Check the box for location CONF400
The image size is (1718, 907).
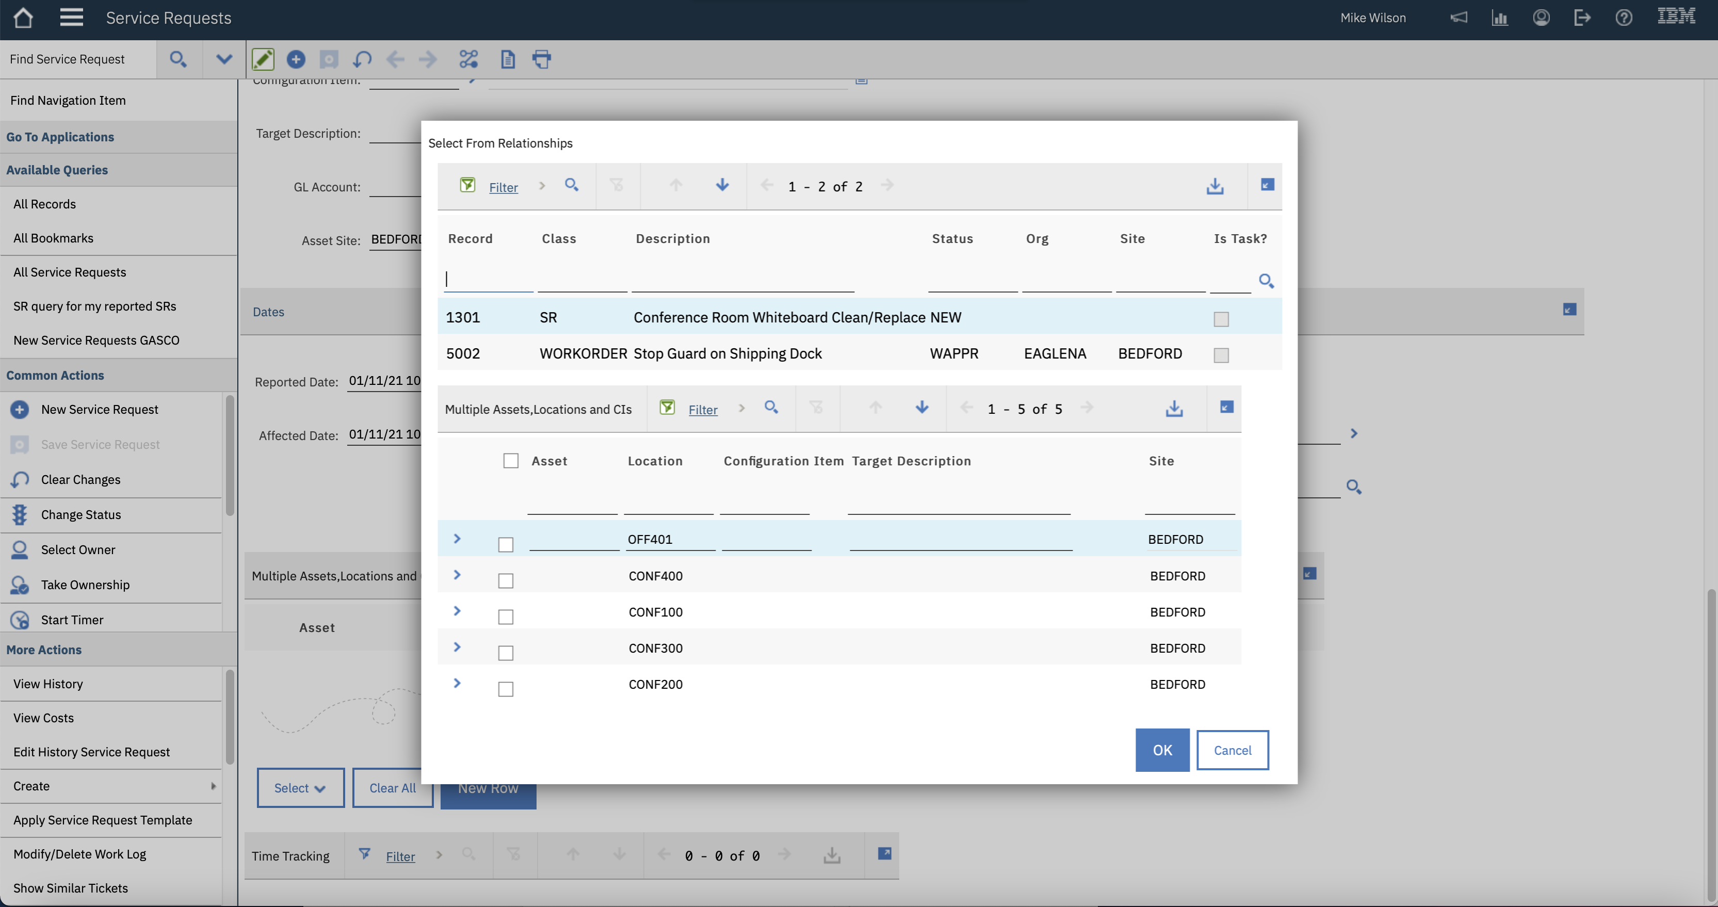pos(506,581)
